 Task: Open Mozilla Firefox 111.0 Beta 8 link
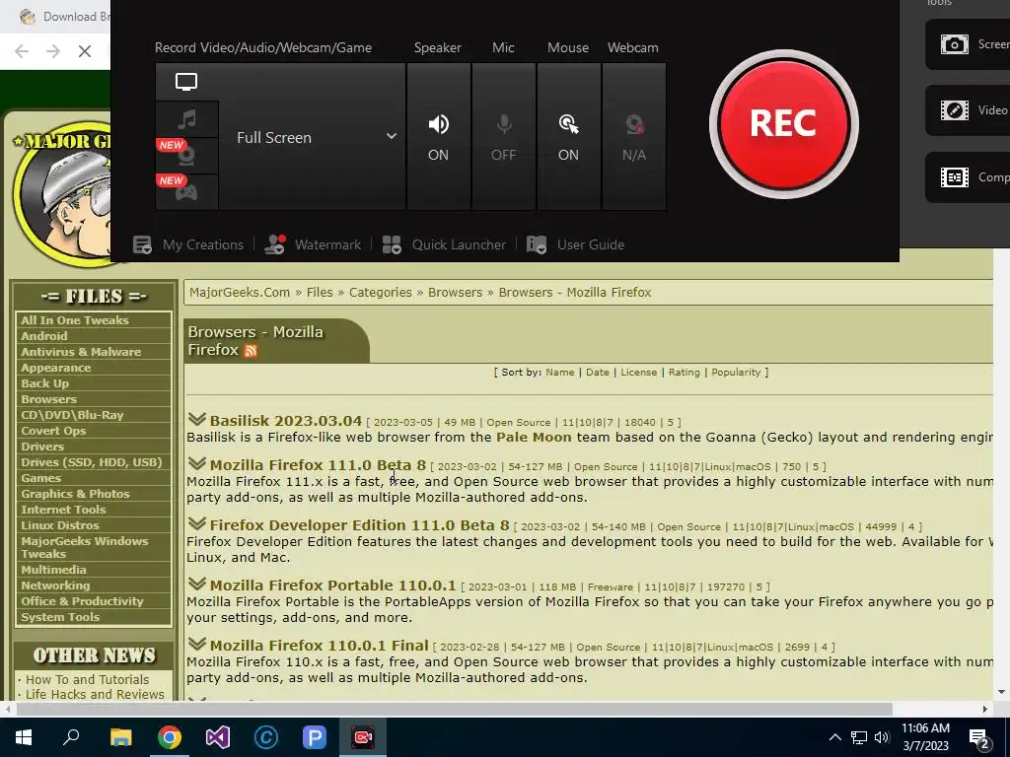point(318,465)
